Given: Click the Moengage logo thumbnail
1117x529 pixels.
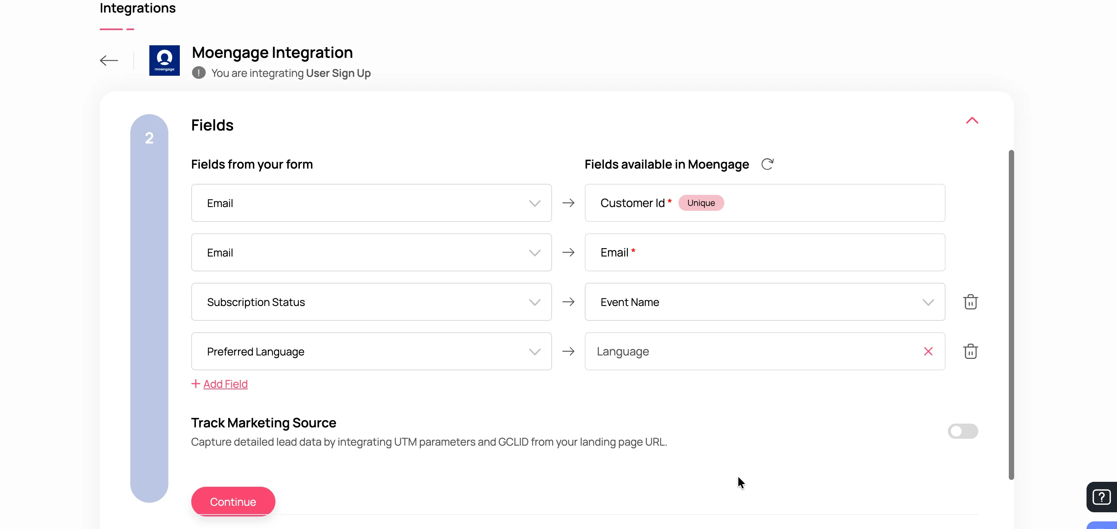Looking at the screenshot, I should 164,60.
